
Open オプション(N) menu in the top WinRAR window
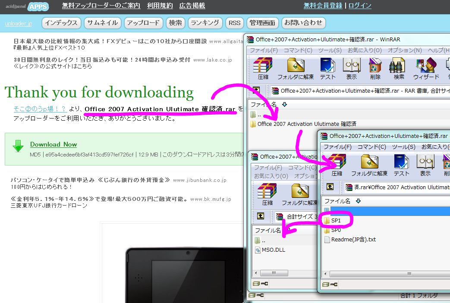405,50
